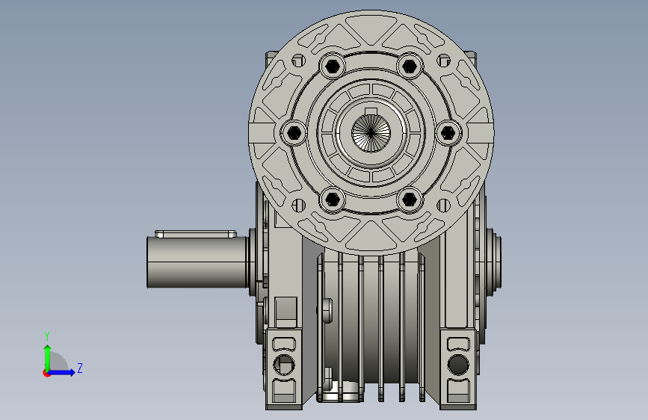The image size is (648, 420).
Task: Select the right mounting foot hole
Action: (x=458, y=365)
